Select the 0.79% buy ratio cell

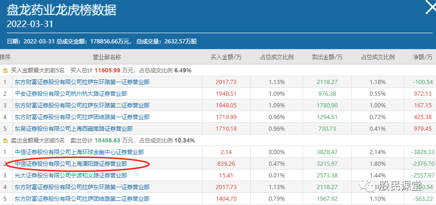(x=276, y=198)
